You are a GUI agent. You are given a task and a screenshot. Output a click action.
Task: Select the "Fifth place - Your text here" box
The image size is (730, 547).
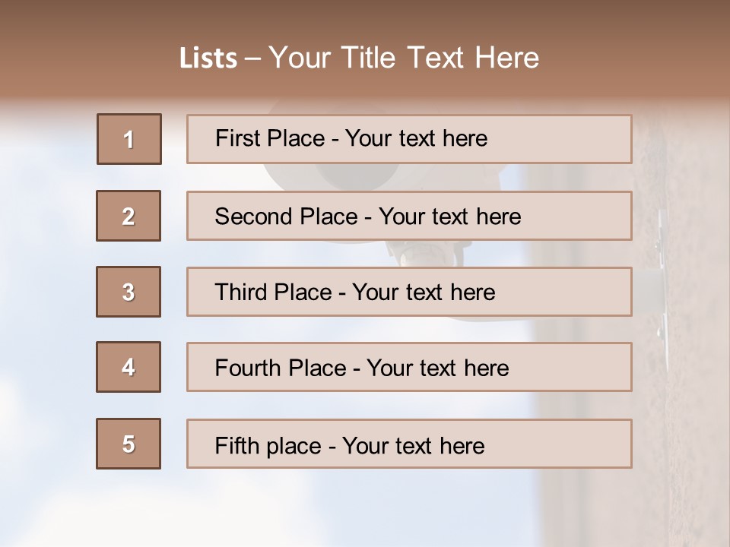pyautogui.click(x=409, y=444)
